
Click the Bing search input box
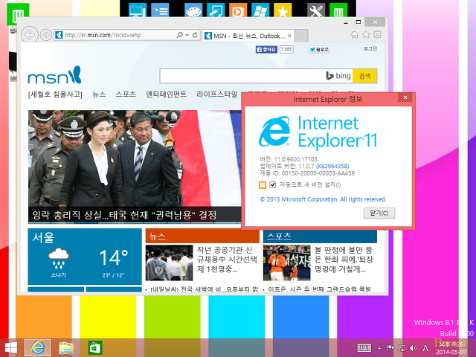click(242, 76)
